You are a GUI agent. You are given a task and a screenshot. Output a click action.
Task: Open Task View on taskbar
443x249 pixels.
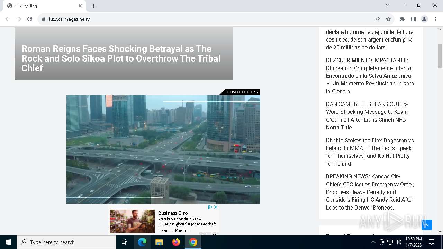125,242
